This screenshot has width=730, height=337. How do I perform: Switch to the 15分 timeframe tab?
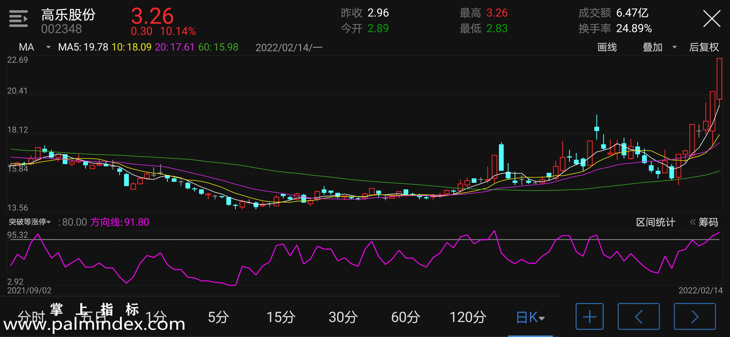point(281,317)
